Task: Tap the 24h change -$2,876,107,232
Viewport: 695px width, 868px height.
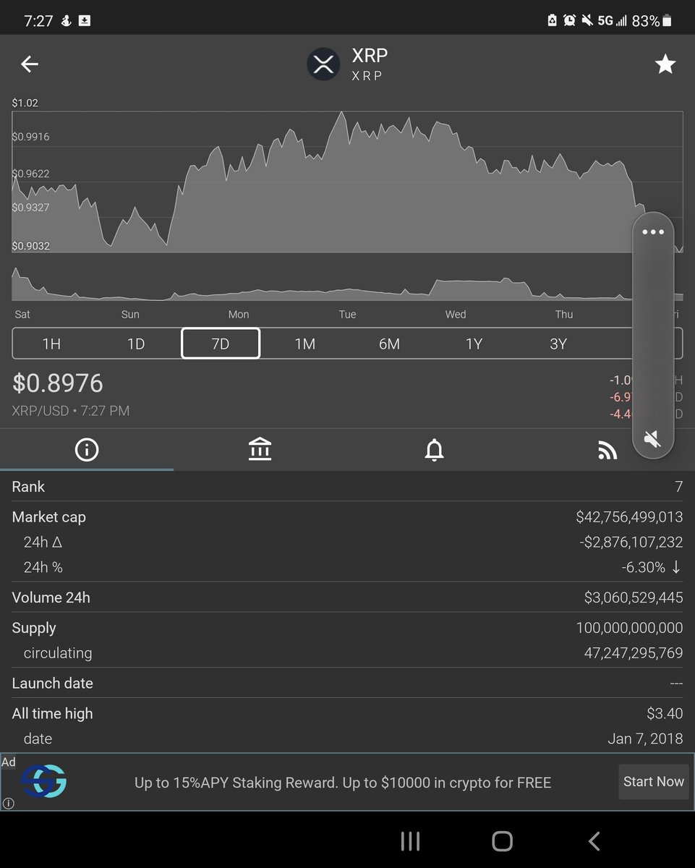Action: tap(631, 542)
